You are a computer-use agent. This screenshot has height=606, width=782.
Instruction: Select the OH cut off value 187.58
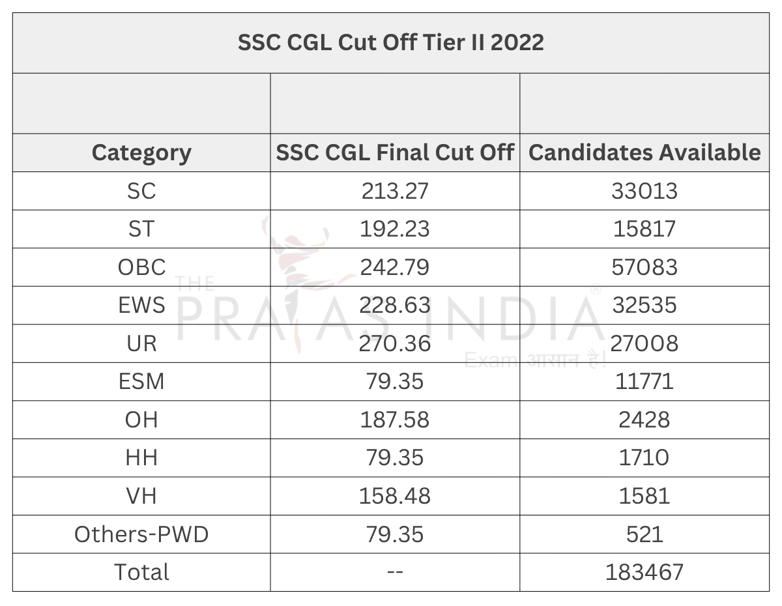pyautogui.click(x=395, y=420)
